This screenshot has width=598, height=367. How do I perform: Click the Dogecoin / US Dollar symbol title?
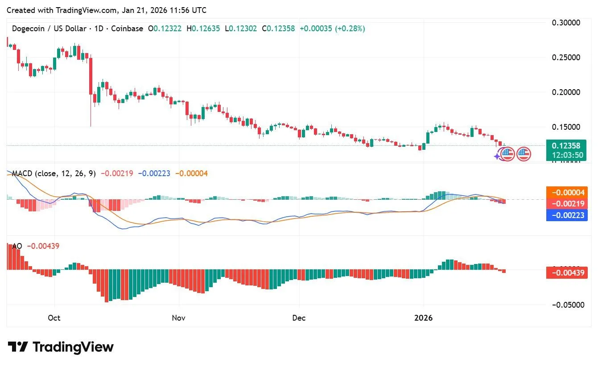[x=49, y=29]
